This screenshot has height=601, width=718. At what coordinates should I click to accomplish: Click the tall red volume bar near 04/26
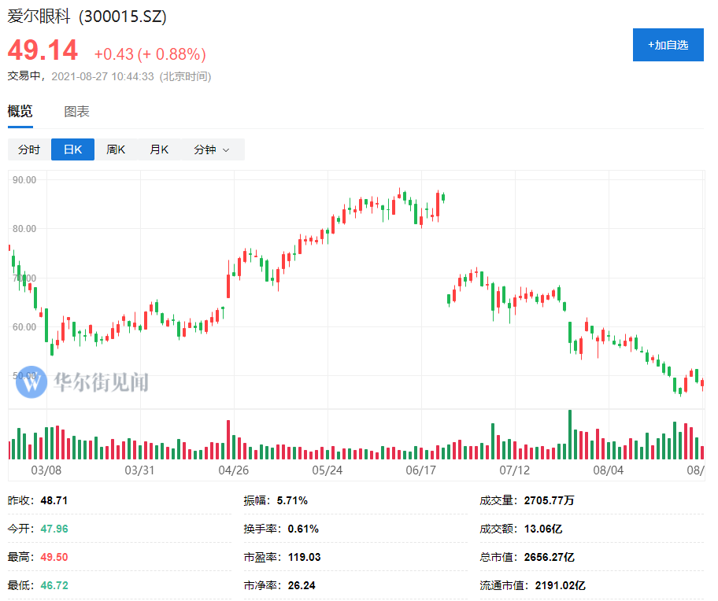click(228, 440)
